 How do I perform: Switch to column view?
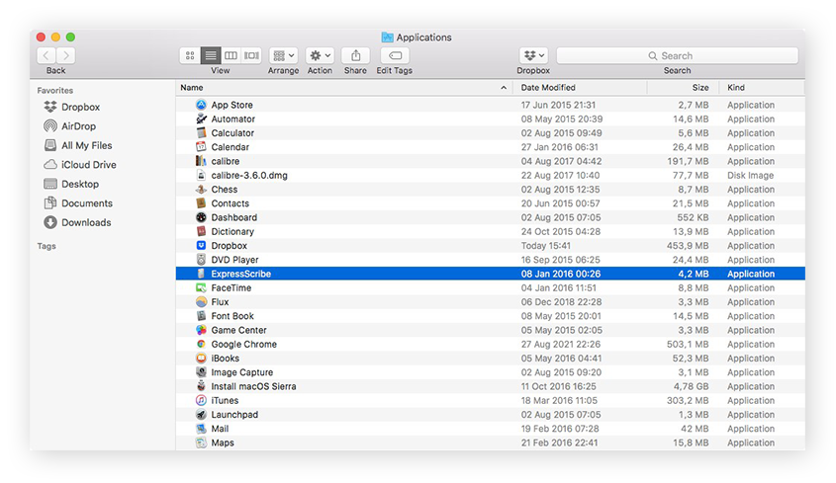pos(231,55)
